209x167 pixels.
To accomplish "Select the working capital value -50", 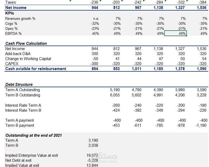I will [x=95, y=59].
